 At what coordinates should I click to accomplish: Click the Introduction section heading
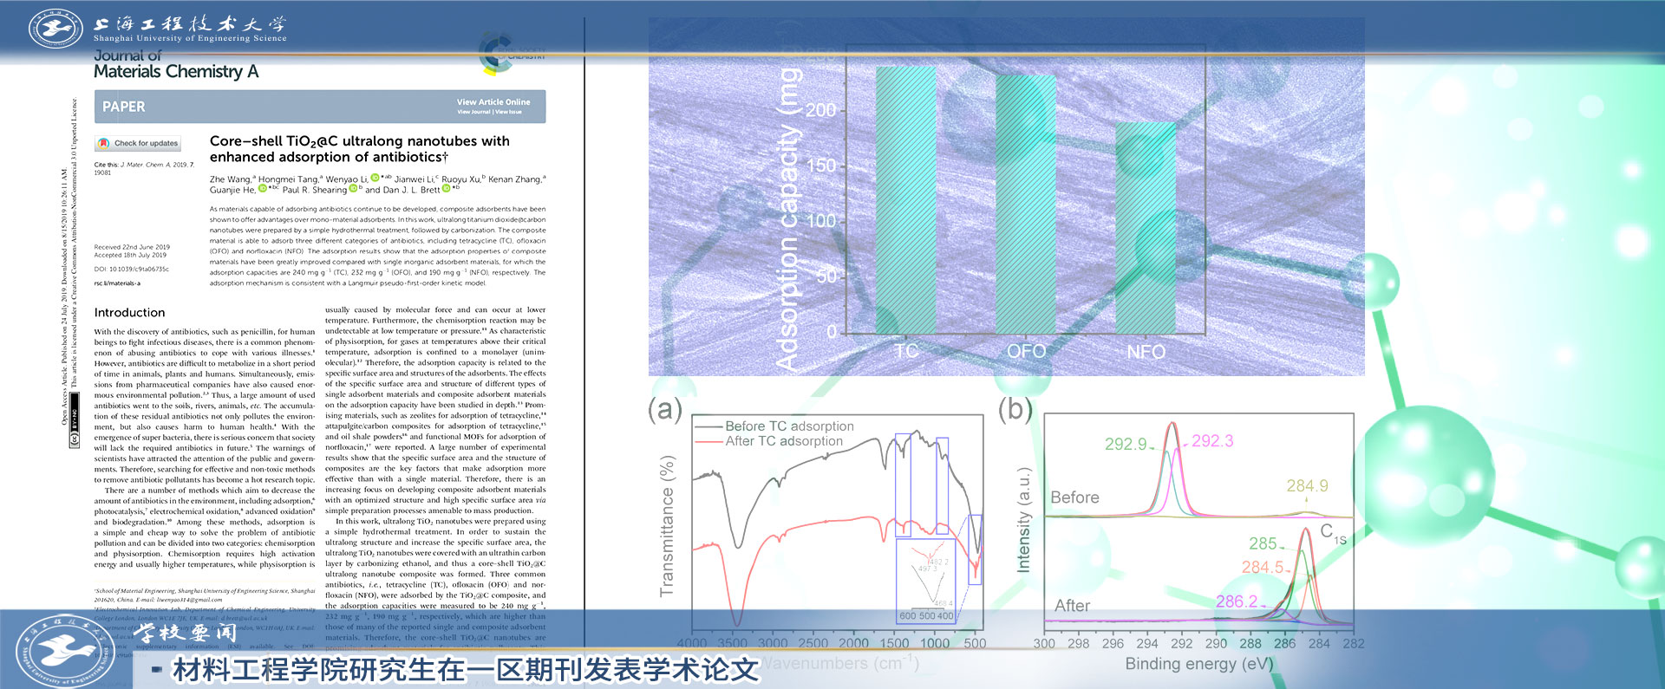(129, 313)
